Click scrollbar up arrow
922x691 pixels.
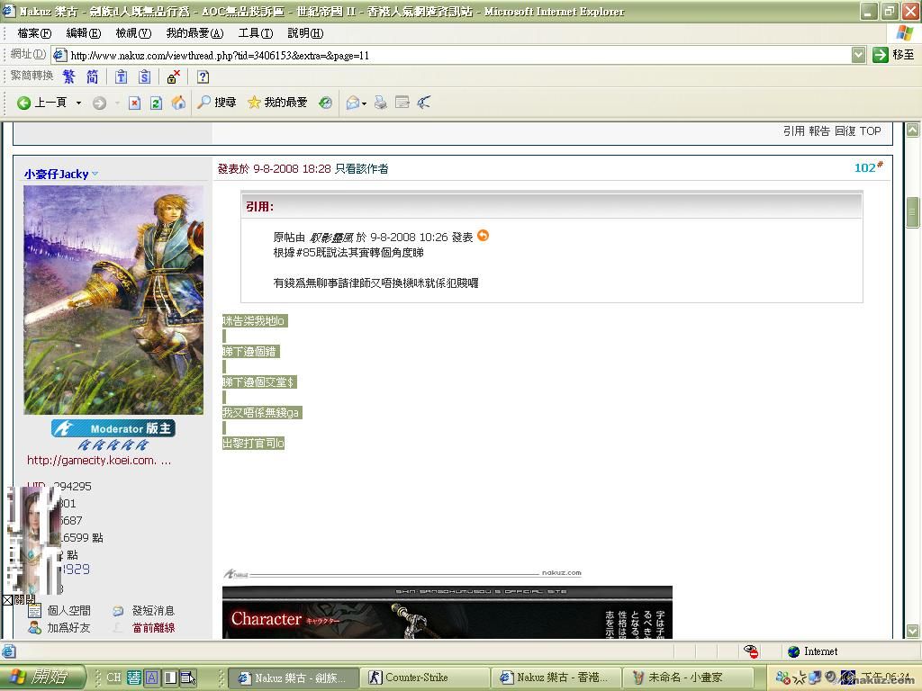(913, 130)
